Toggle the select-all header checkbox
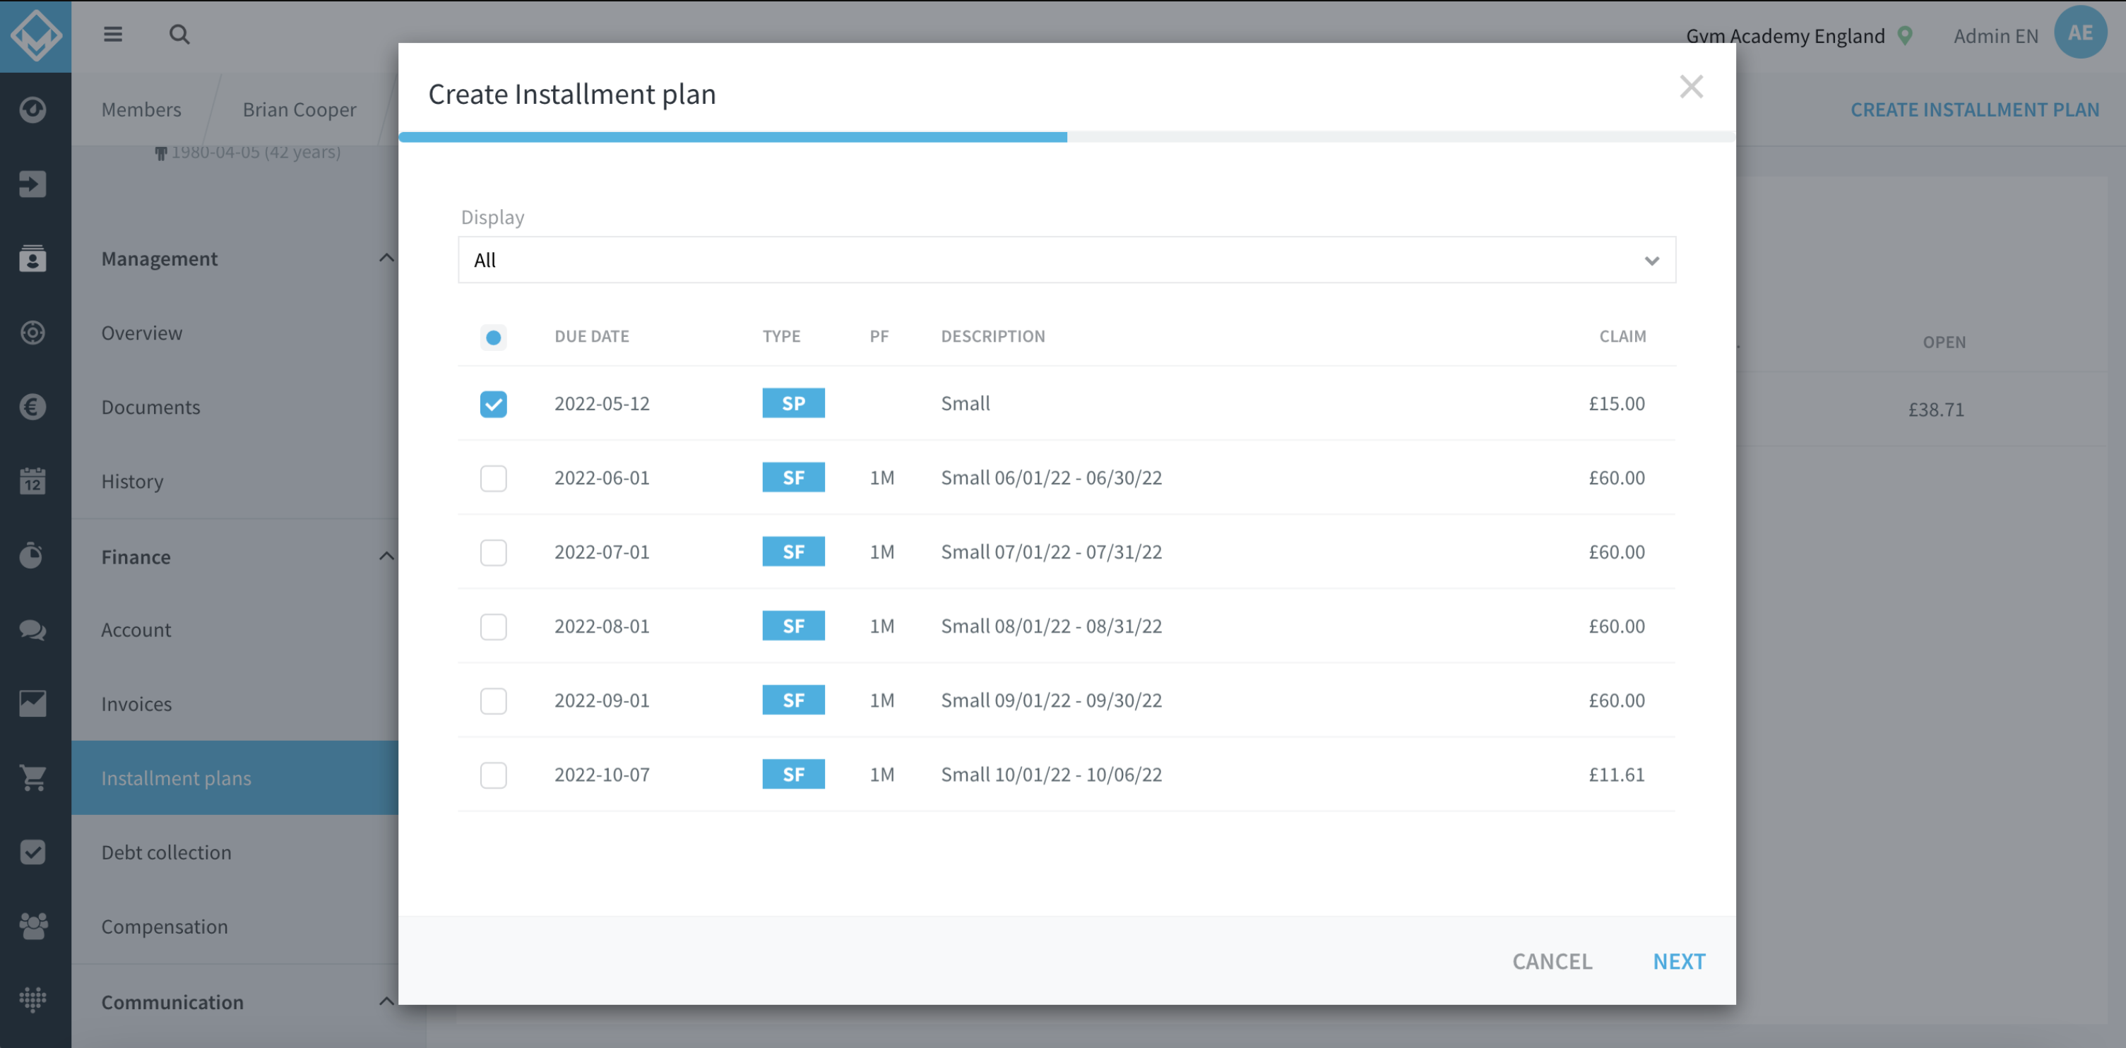The image size is (2126, 1048). [494, 337]
